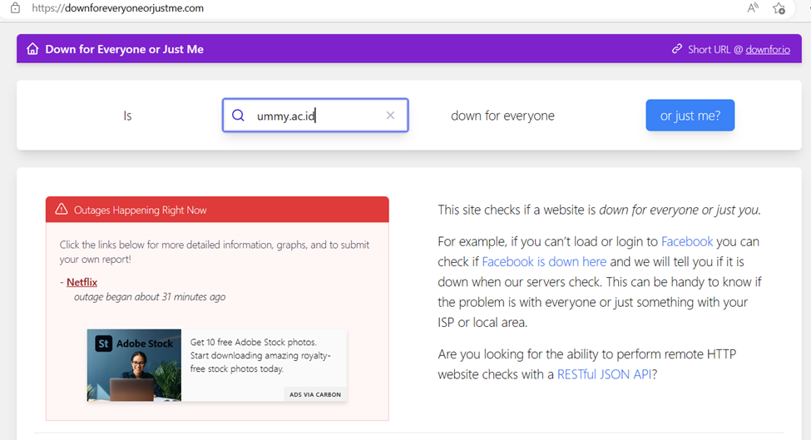Image resolution: width=811 pixels, height=440 pixels.
Task: Click the lock icon in the address bar
Action: [15, 8]
